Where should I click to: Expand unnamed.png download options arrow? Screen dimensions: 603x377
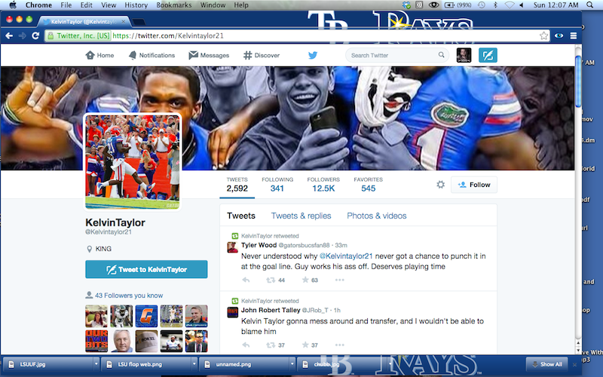click(292, 364)
